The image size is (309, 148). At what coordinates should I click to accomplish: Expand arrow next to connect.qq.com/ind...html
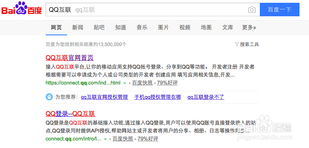(x=125, y=83)
